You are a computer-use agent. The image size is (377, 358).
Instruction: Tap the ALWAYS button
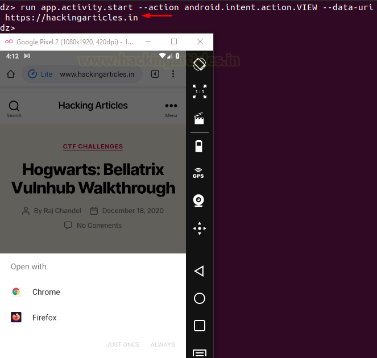tap(163, 344)
